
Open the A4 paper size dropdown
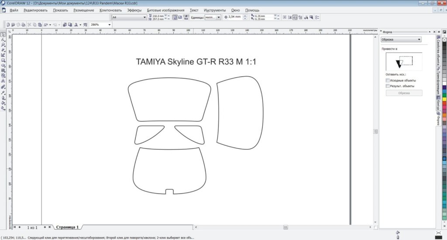(x=145, y=17)
